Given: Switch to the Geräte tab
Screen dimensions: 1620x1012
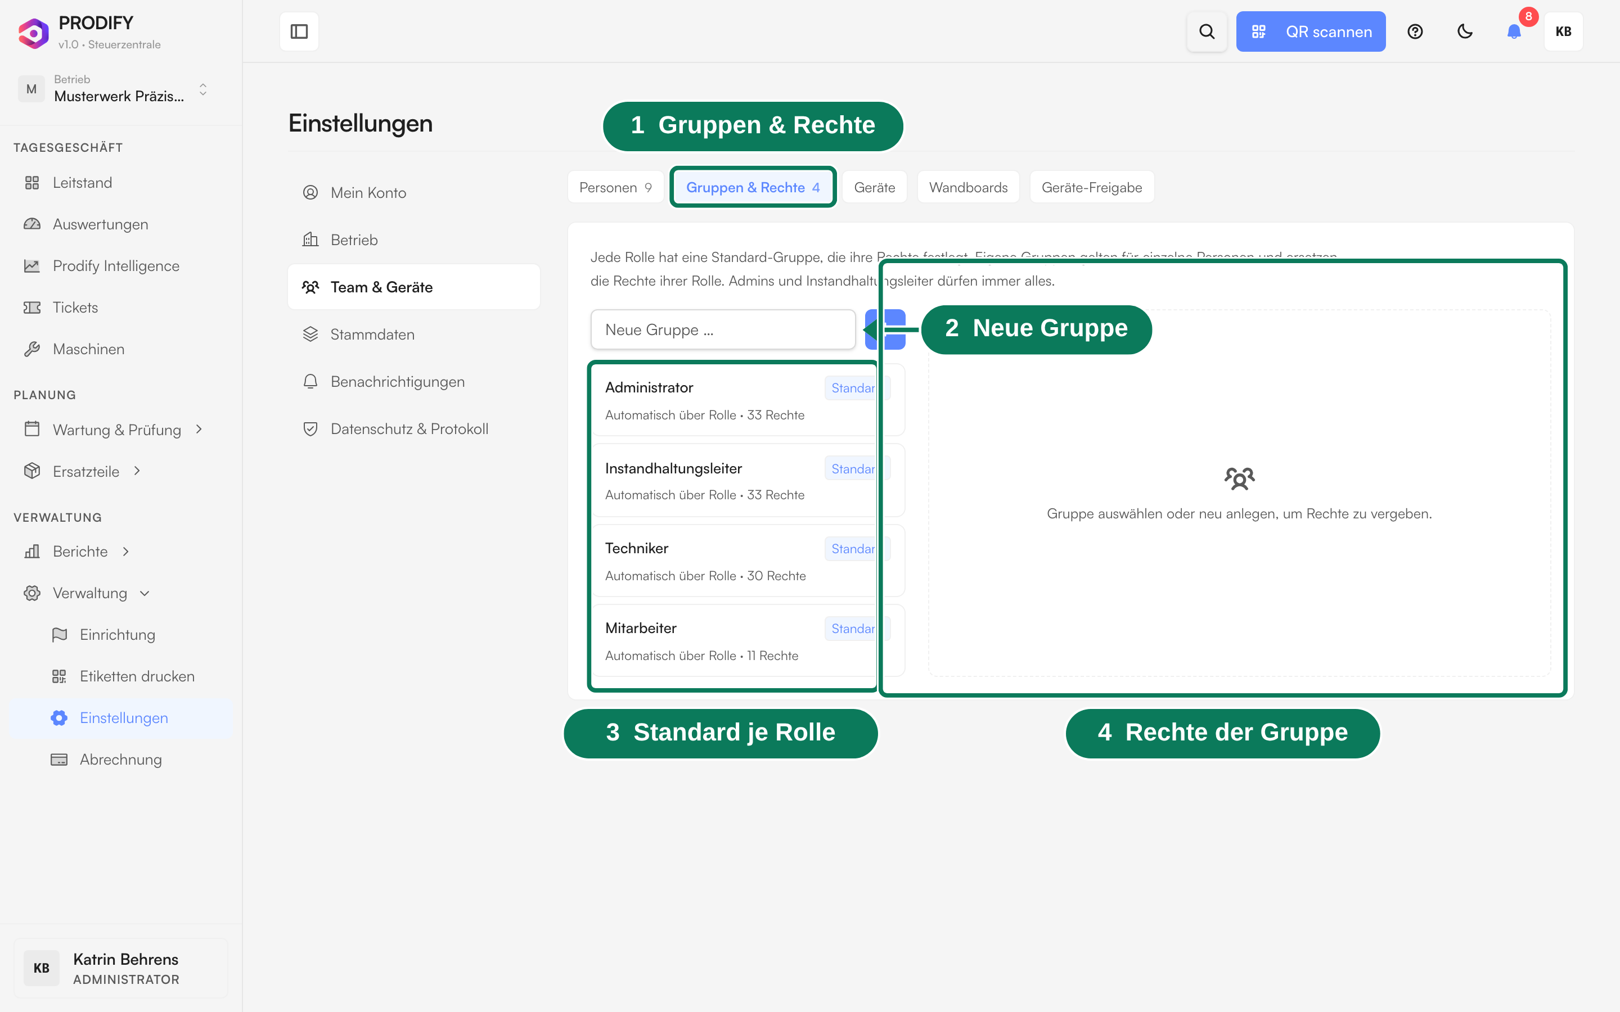Looking at the screenshot, I should tap(874, 187).
